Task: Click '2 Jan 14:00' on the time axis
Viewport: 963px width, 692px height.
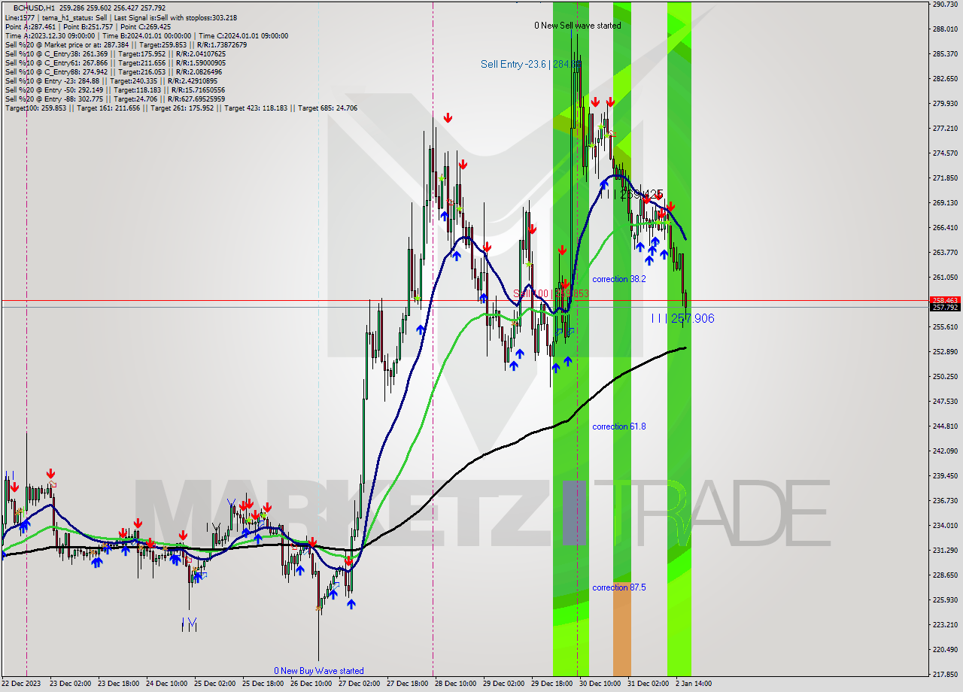Action: pos(695,684)
